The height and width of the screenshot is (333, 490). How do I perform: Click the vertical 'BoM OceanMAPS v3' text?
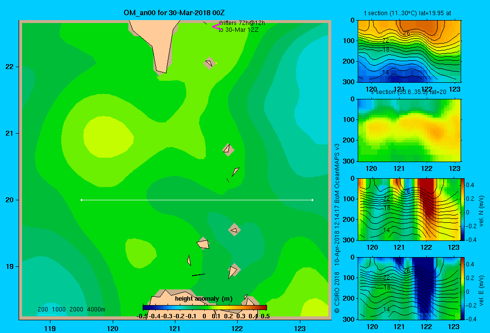click(337, 168)
